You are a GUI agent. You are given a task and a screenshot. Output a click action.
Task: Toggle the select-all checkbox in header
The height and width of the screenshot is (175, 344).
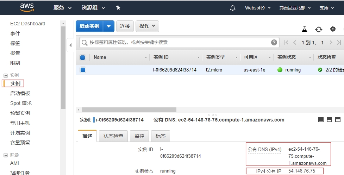click(x=83, y=57)
